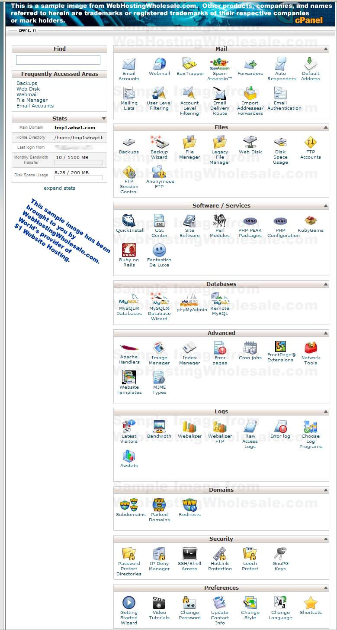Open Auto Responders
This screenshot has width=337, height=630.
coord(281,69)
